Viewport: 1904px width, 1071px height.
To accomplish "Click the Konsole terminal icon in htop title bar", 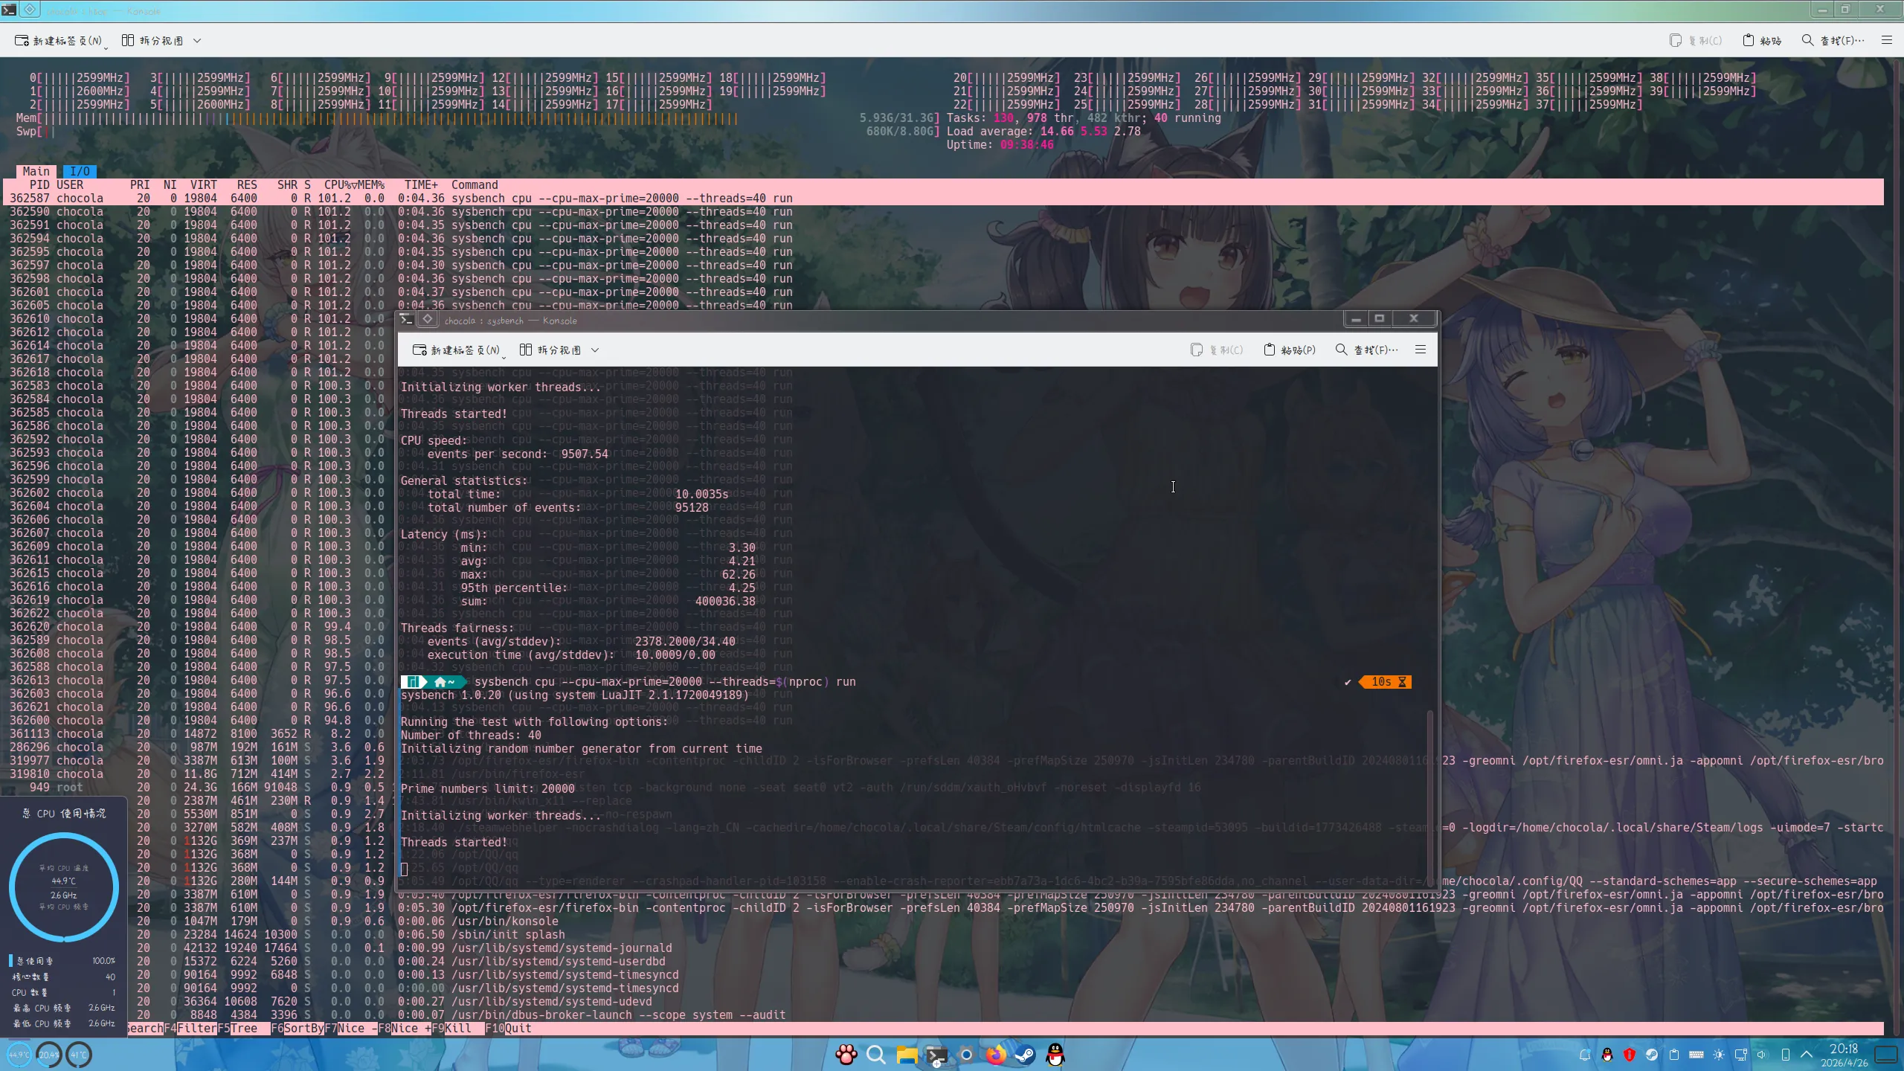I will coord(9,10).
